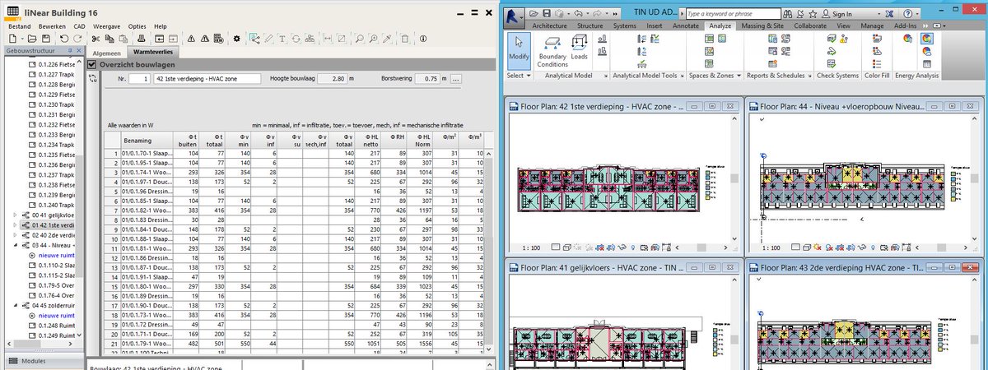Click the Borstwering field showing 0.75
Image resolution: width=988 pixels, height=370 pixels.
pos(427,79)
